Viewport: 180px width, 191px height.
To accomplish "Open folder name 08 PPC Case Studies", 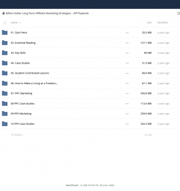I will [x=23, y=103].
